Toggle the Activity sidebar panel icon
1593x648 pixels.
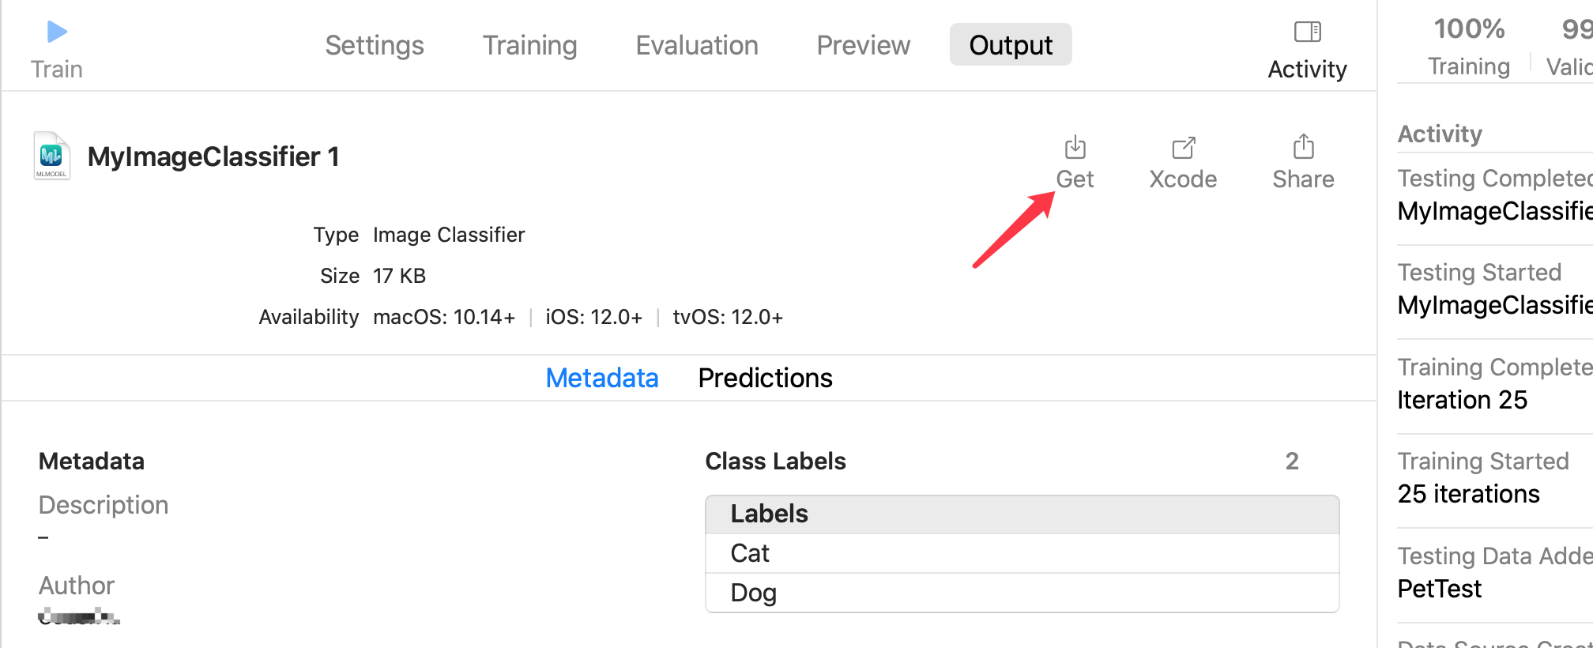tap(1307, 32)
